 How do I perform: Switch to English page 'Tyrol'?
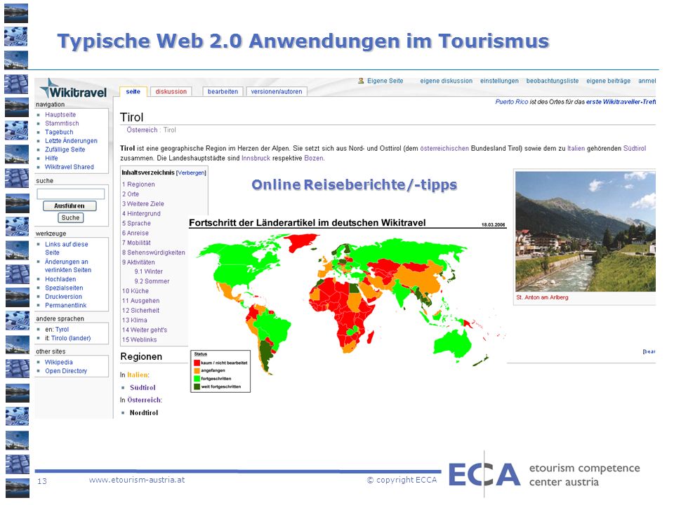click(x=62, y=330)
